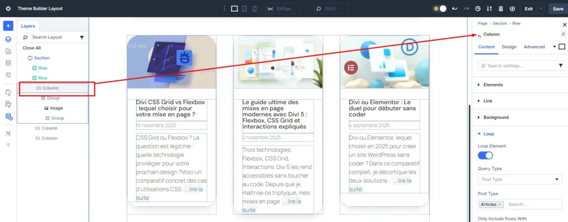Click the zoom 100% field

[x=331, y=9]
